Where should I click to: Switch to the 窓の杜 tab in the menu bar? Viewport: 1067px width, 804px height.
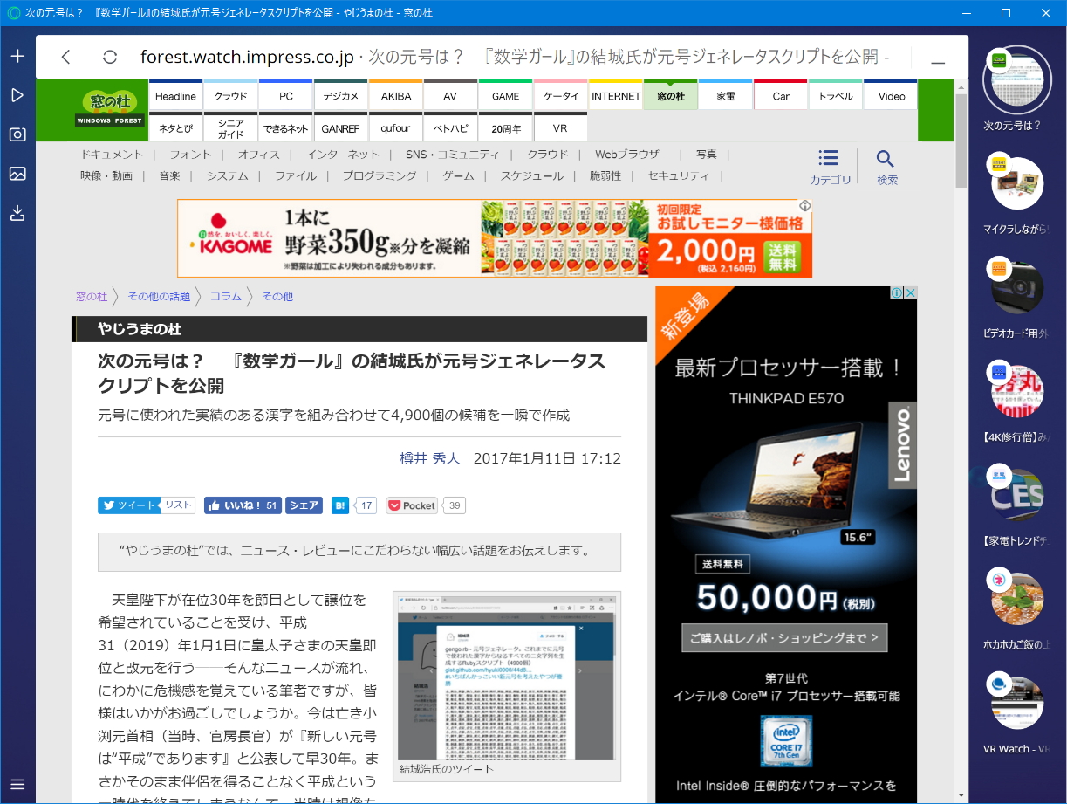click(x=670, y=96)
